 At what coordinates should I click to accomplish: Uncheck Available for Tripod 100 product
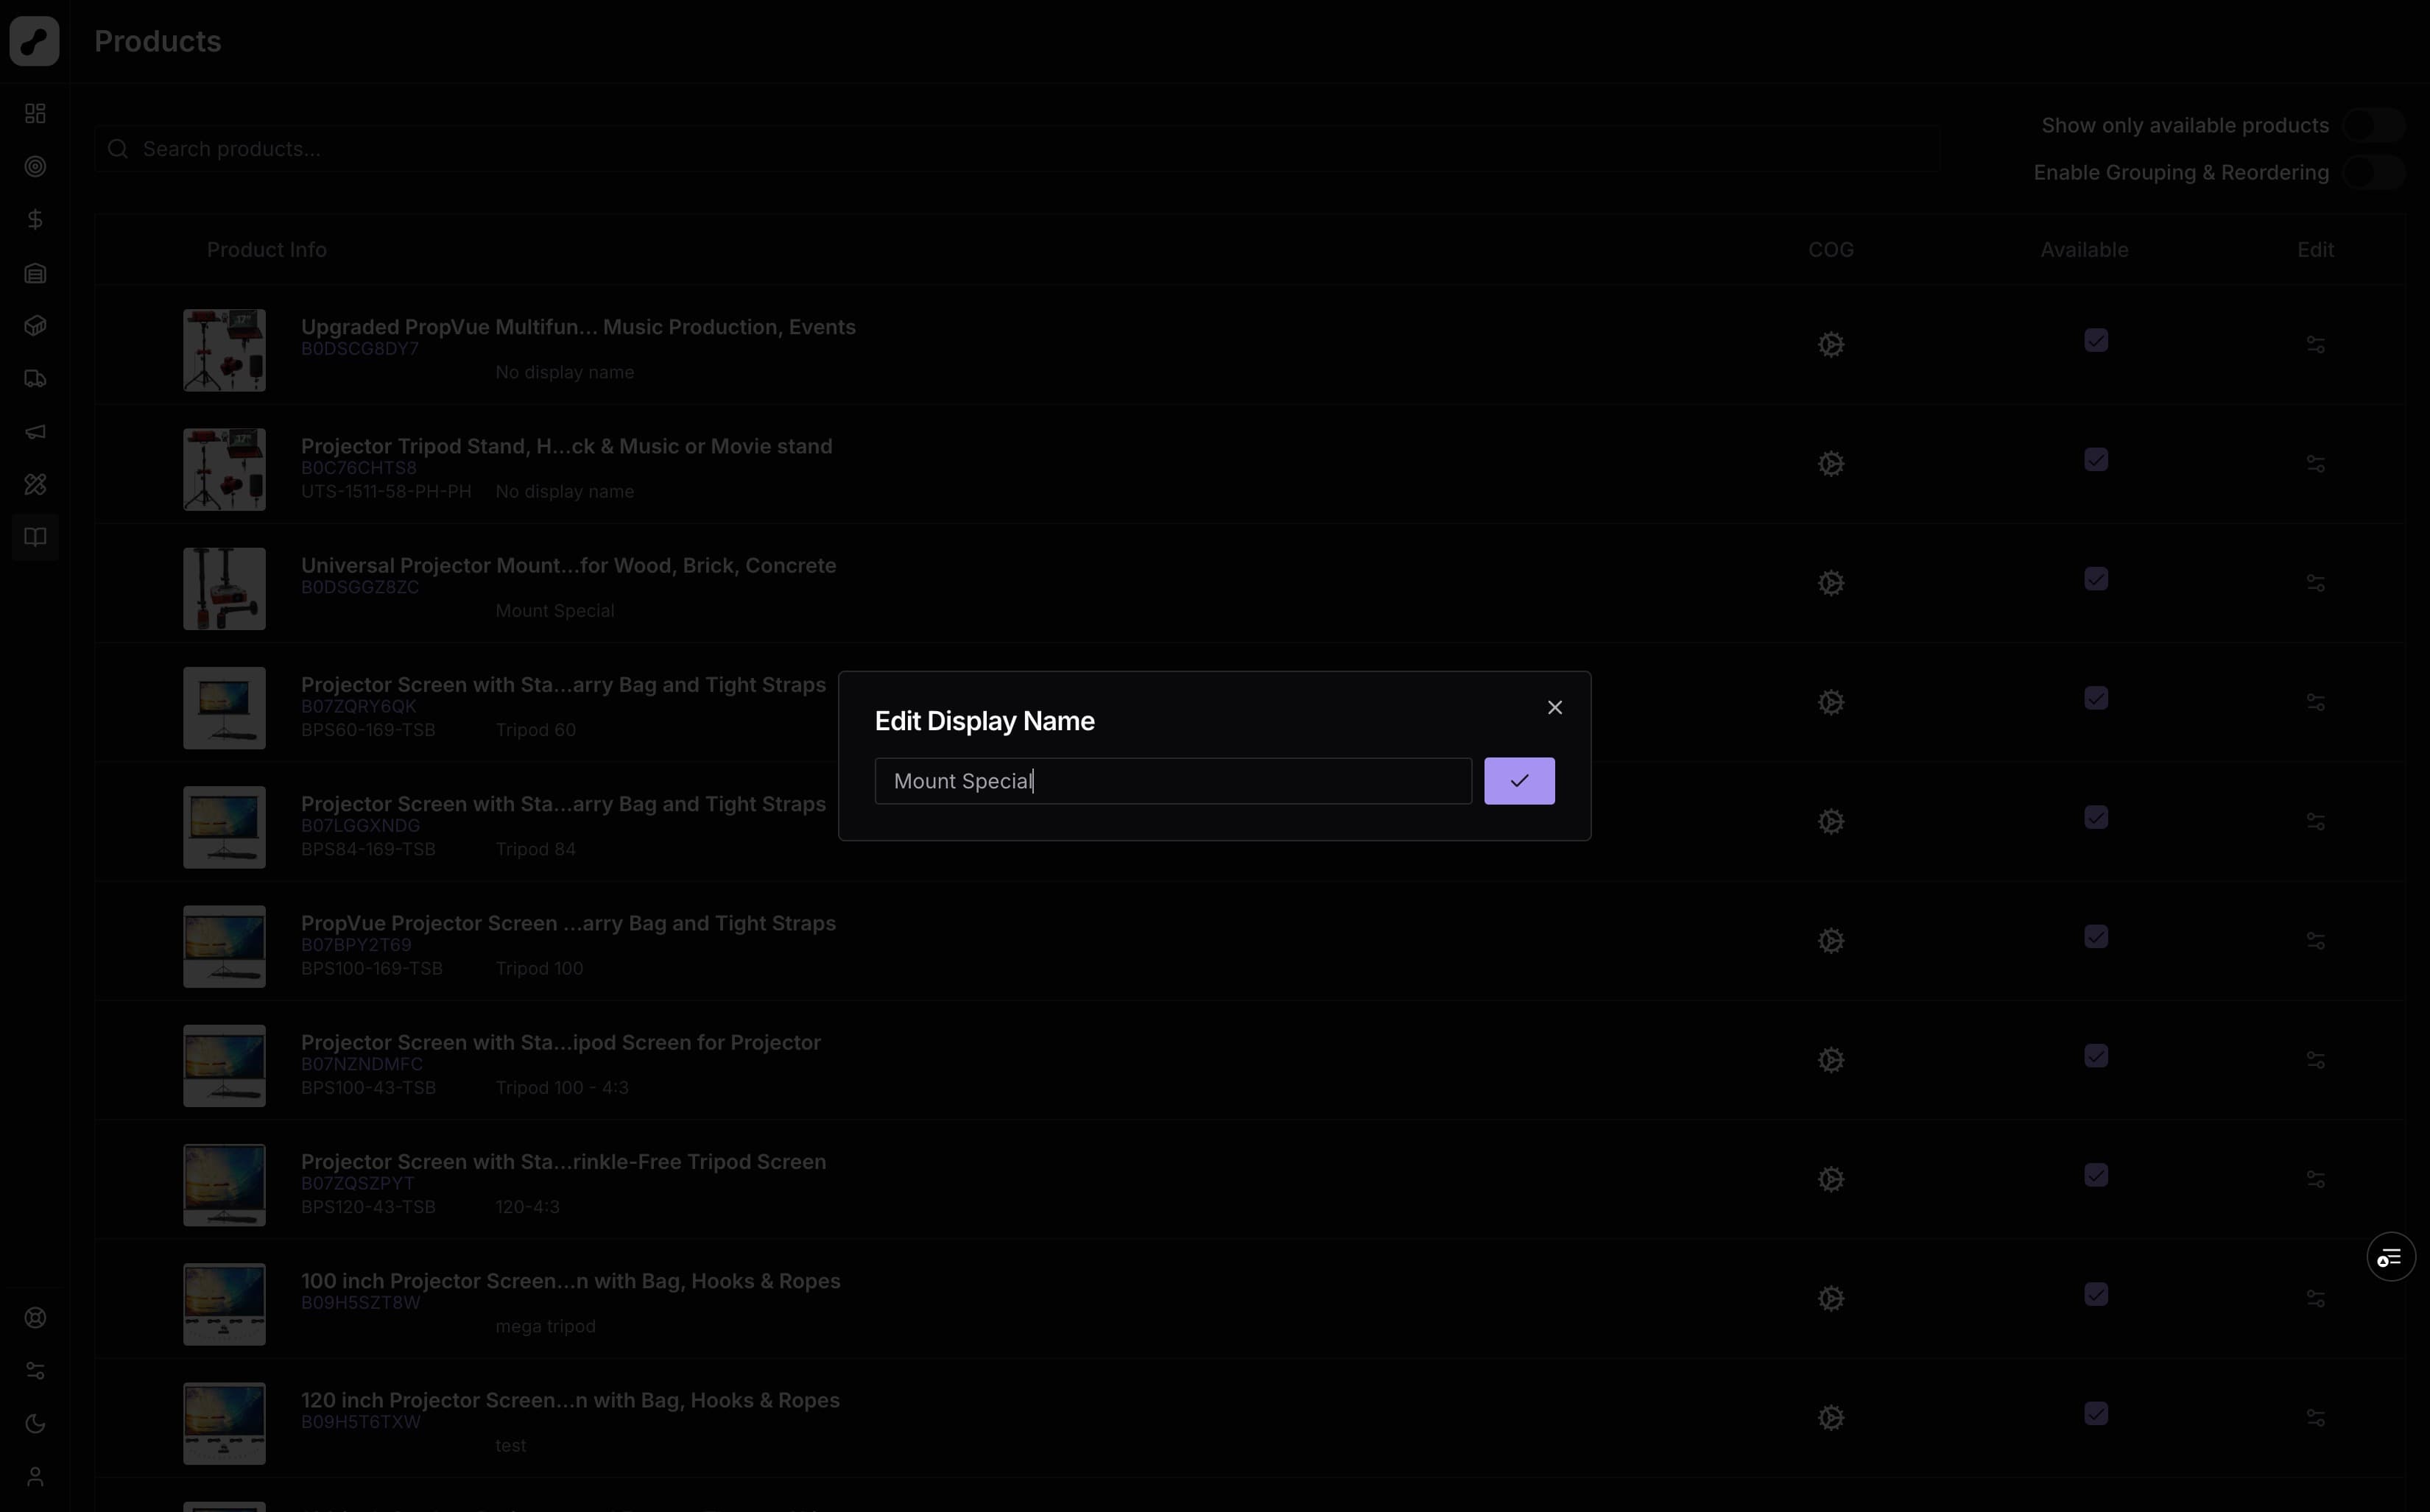point(2096,937)
